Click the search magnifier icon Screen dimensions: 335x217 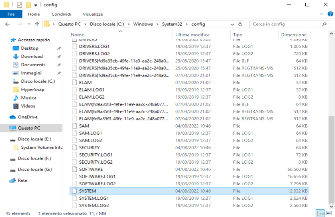[324, 24]
